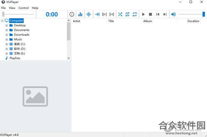Expand the Downloads folder node
This screenshot has height=137, width=207.
[7, 35]
